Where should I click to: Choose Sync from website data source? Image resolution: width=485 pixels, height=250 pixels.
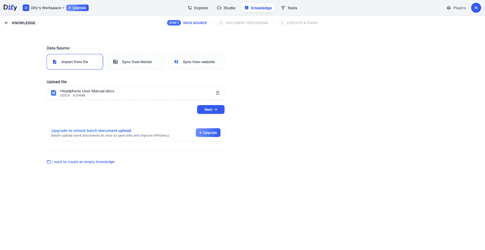point(196,62)
